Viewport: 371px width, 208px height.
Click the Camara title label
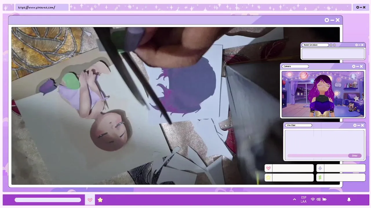tap(295, 66)
